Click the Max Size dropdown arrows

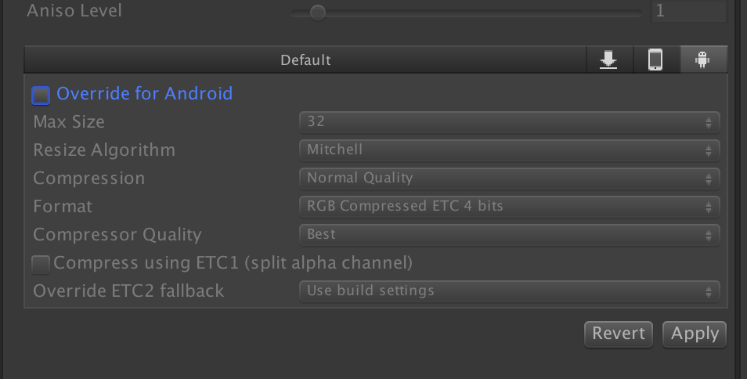click(x=708, y=122)
